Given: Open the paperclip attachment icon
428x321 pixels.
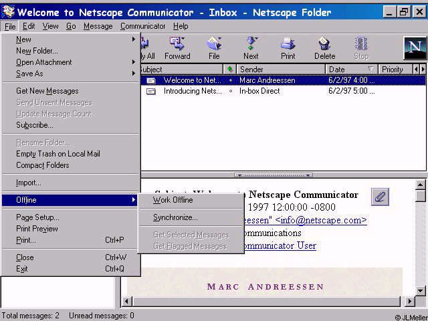Looking at the screenshot, I should pos(380,197).
